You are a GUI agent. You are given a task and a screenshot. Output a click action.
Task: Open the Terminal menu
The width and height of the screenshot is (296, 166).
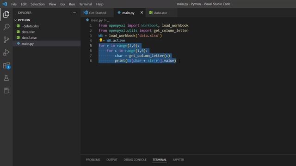point(86,4)
